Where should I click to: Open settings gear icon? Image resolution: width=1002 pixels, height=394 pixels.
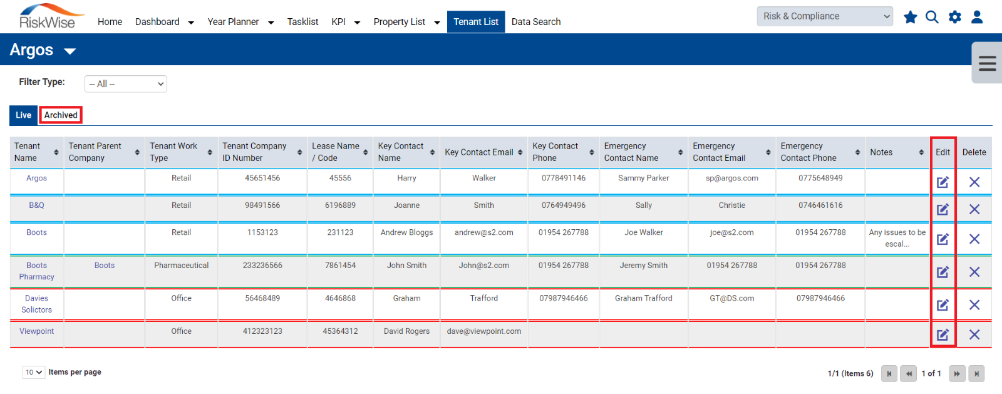coord(954,17)
